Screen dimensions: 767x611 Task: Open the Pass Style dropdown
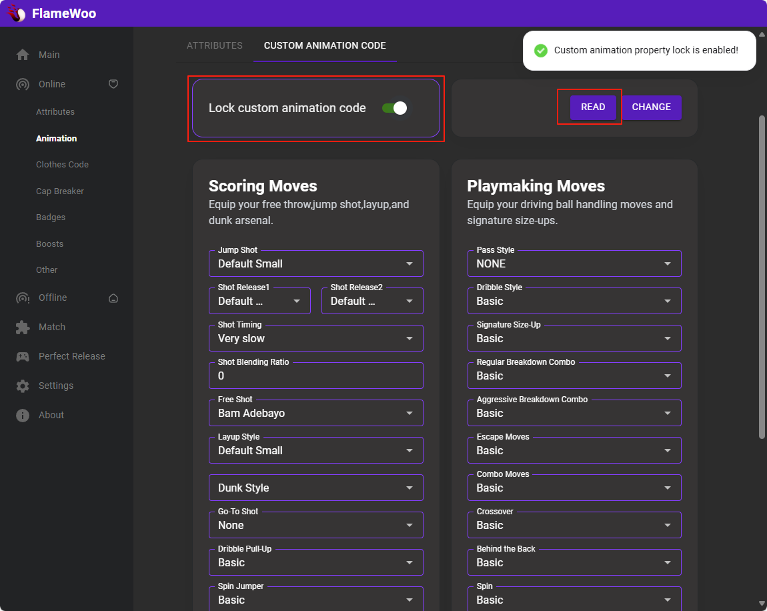click(574, 263)
